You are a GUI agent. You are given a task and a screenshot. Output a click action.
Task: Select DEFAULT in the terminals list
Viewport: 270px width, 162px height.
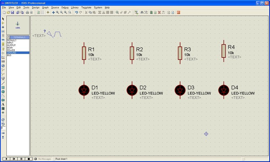pos(18,40)
